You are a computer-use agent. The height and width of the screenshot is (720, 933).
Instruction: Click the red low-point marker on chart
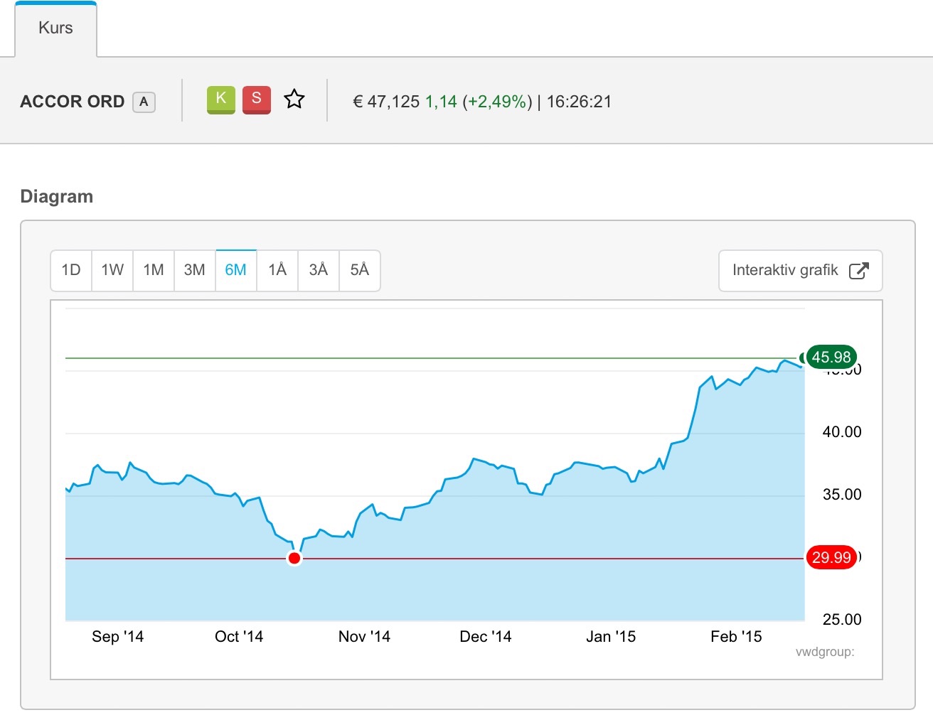pyautogui.click(x=294, y=559)
